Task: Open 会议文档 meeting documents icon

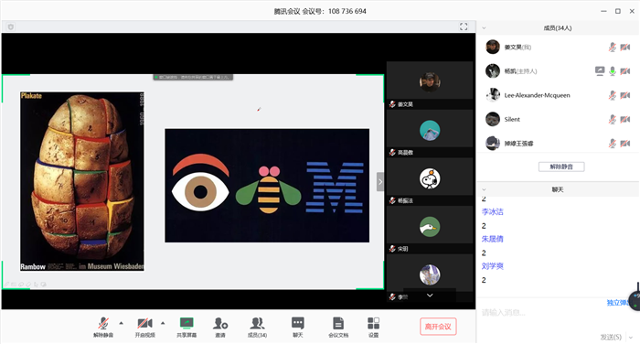Action: [x=338, y=327]
